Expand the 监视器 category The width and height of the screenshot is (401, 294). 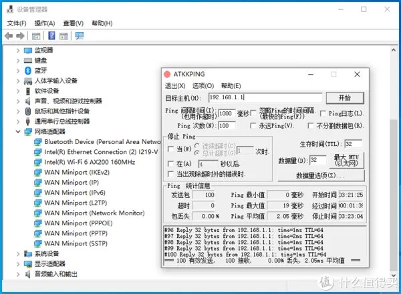click(x=18, y=51)
